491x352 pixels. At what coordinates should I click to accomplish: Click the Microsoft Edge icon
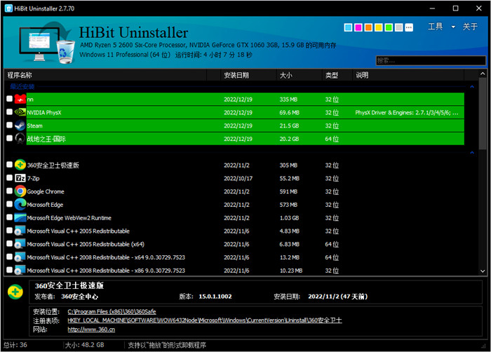point(20,204)
